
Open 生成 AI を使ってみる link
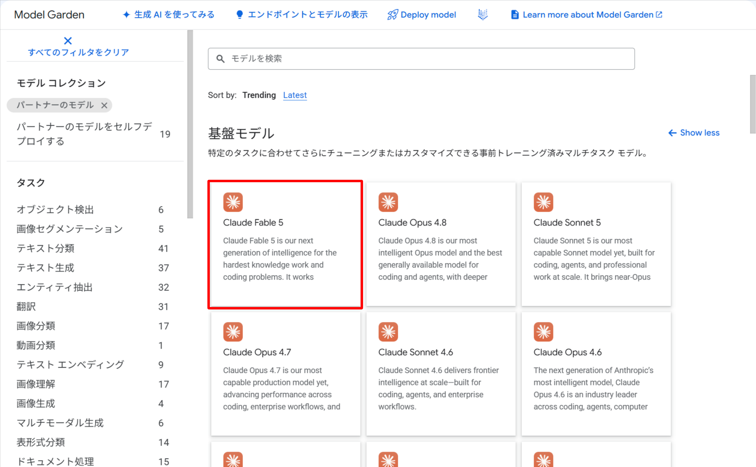coord(174,15)
